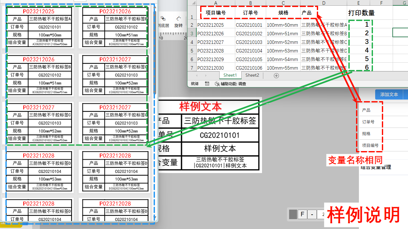Click print quantity cell 4 in column E
408x229 pixels.
pos(359,51)
